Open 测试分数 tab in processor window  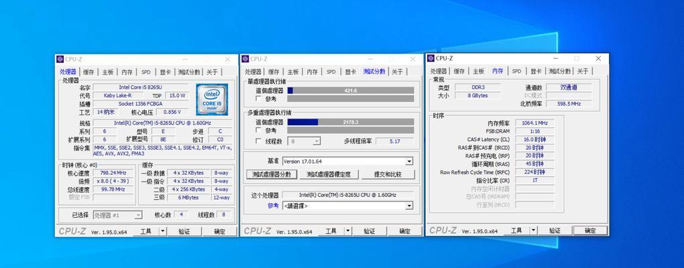[188, 72]
